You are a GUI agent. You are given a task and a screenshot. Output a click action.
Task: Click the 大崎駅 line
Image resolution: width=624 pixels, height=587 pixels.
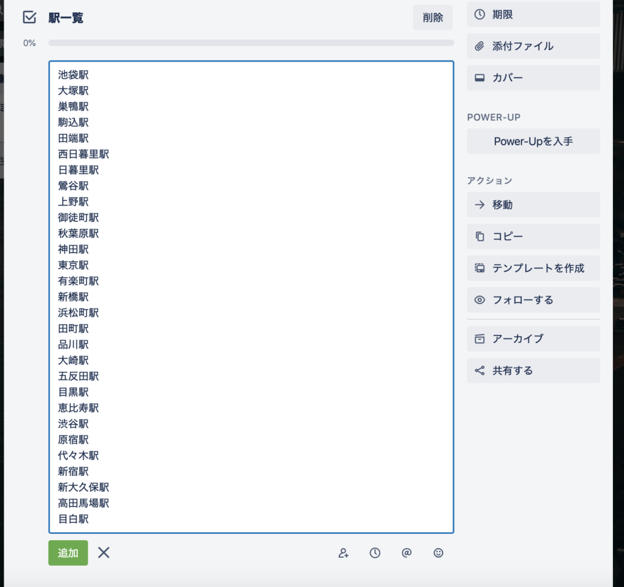click(x=73, y=361)
